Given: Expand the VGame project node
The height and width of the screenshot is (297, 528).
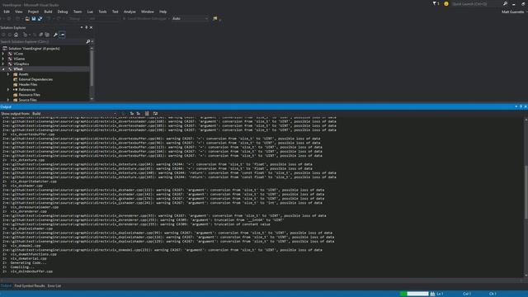Looking at the screenshot, I should pyautogui.click(x=3, y=59).
